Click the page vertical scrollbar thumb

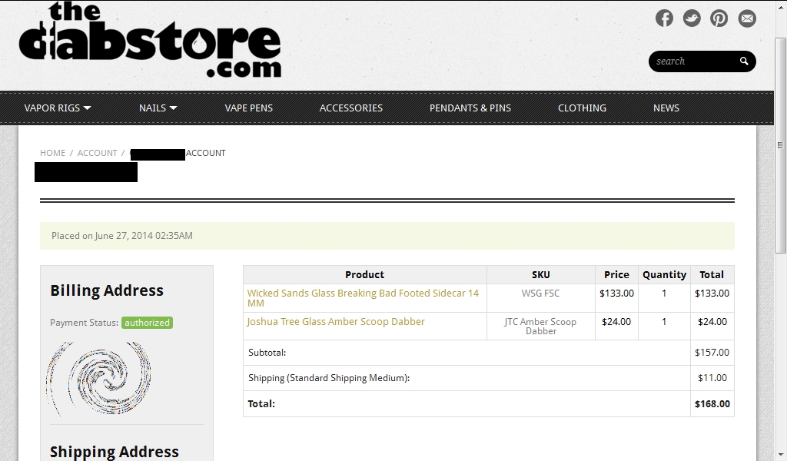tap(780, 145)
